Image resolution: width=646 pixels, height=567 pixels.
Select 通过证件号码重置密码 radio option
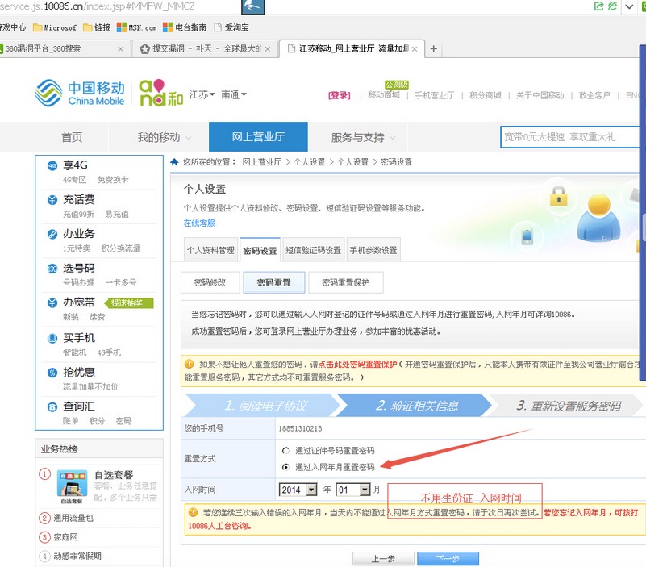pos(285,450)
